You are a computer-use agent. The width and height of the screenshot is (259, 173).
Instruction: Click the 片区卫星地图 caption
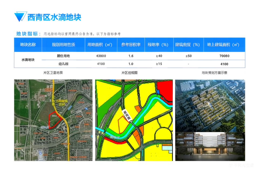[53, 73]
